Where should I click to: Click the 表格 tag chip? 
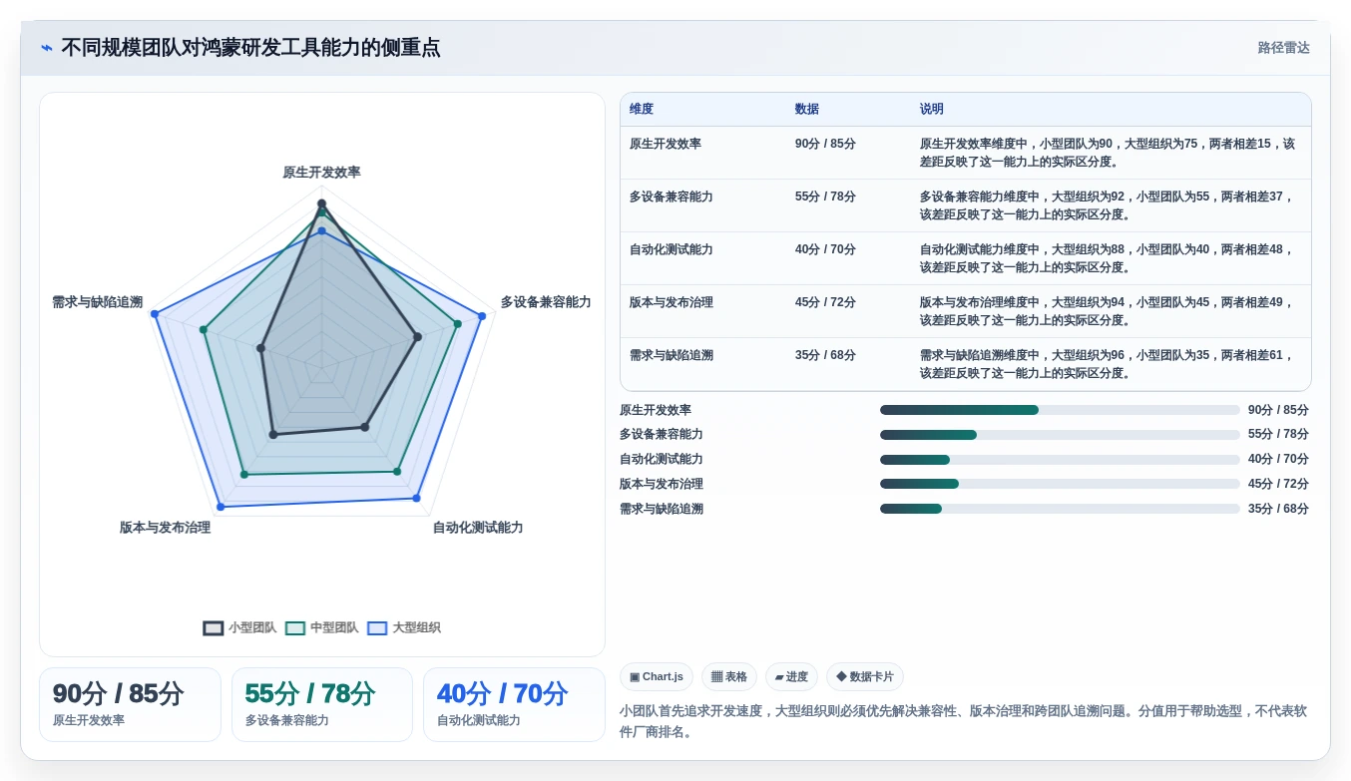(729, 676)
